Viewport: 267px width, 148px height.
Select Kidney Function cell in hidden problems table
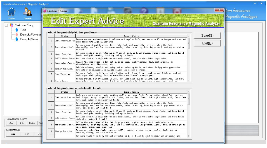[x=65, y=69]
